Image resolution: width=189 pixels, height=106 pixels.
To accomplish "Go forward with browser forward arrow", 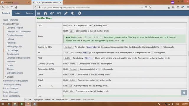I will 7,7.
